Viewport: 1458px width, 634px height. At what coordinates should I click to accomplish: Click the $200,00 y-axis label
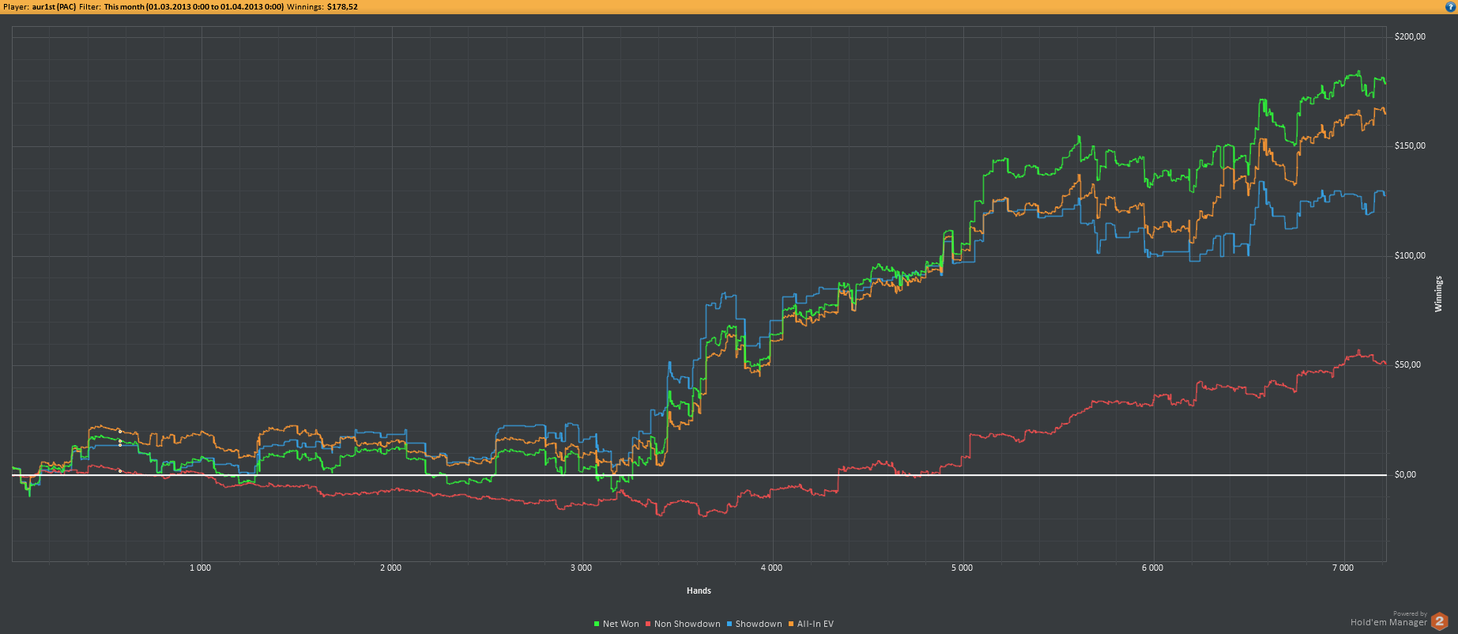point(1410,36)
